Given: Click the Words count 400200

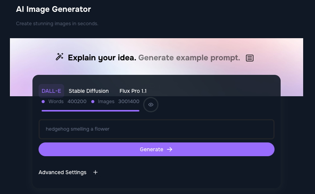Looking at the screenshot, I should [x=77, y=102].
